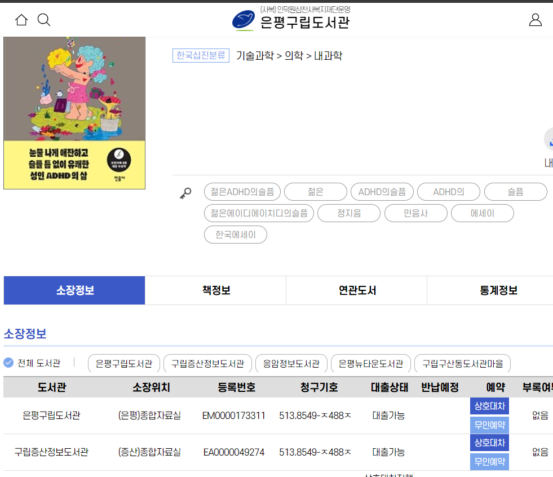Select keyword tag 슬픔
The height and width of the screenshot is (477, 553).
516,192
